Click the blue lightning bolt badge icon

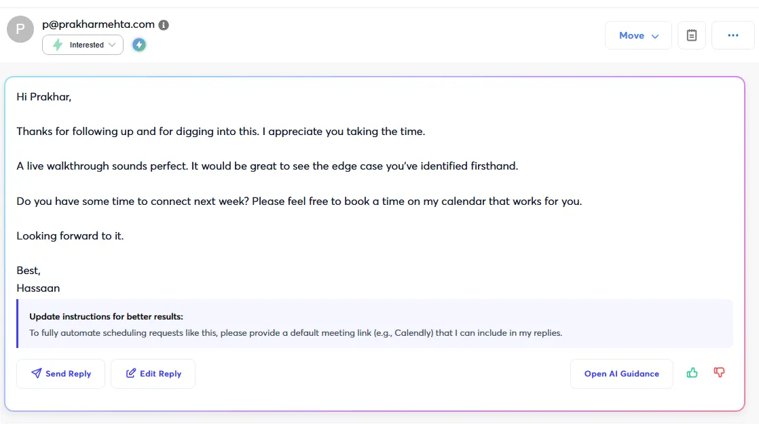[139, 45]
